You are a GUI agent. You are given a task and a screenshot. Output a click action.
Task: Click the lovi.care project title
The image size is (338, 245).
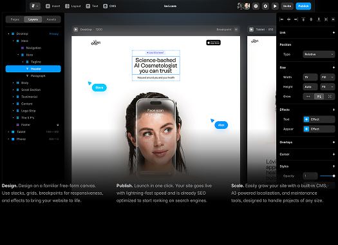coord(170,6)
